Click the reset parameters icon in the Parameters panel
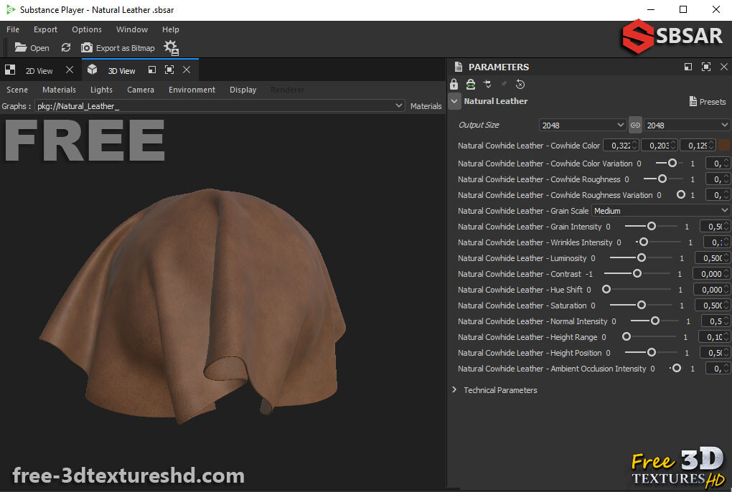 point(520,84)
